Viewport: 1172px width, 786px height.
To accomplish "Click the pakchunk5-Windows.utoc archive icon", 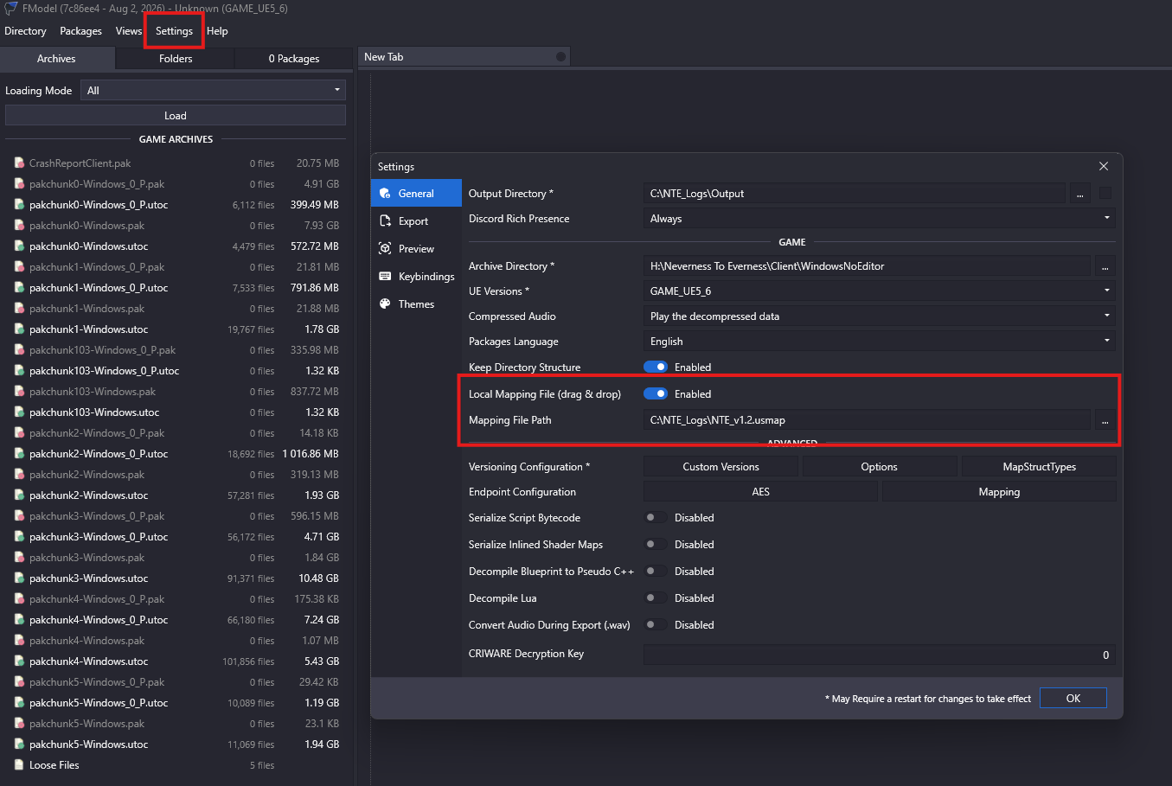I will [19, 744].
